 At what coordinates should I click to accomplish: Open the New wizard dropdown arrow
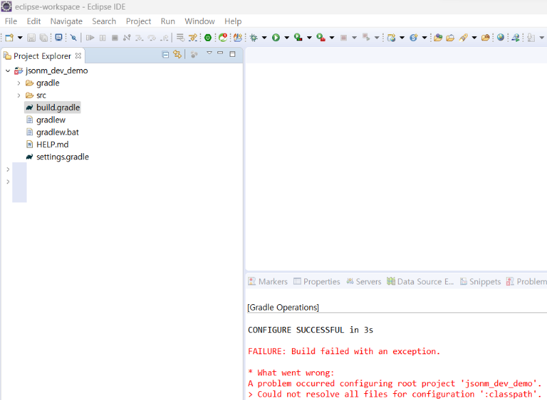pos(20,38)
